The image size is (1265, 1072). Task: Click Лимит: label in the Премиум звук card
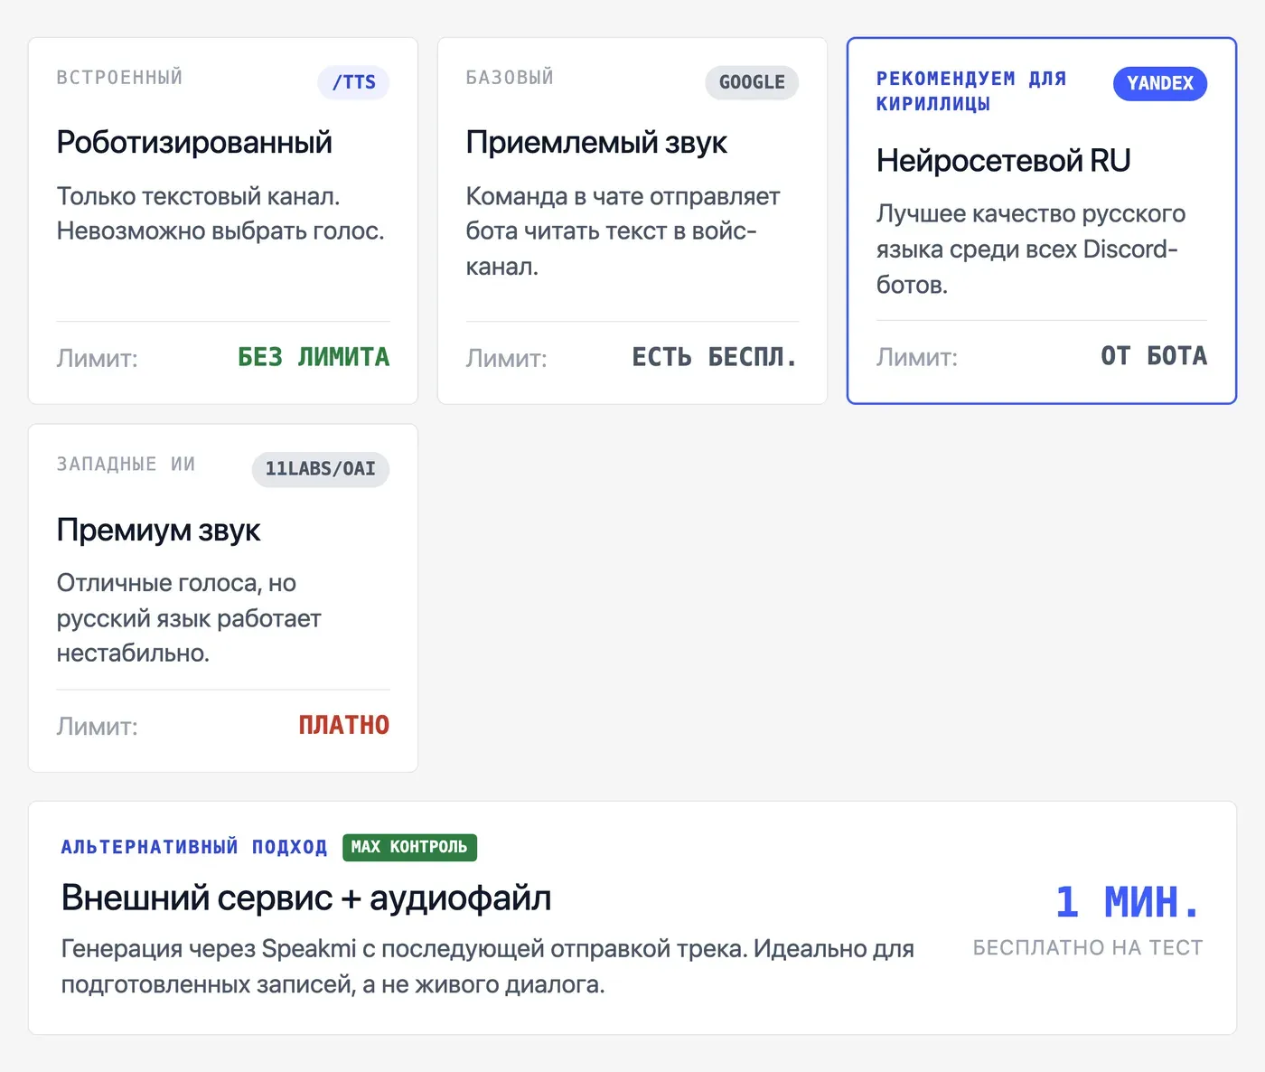[x=98, y=727]
